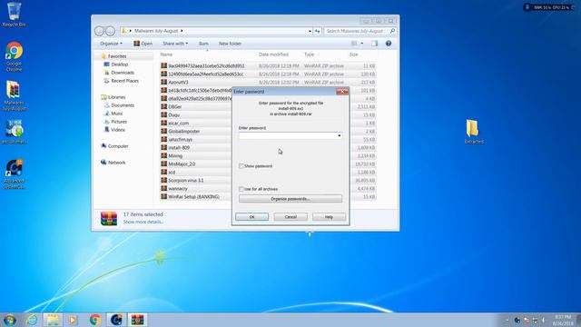This screenshot has width=581, height=327.
Task: Open the Organize menu dropdown
Action: [x=111, y=44]
